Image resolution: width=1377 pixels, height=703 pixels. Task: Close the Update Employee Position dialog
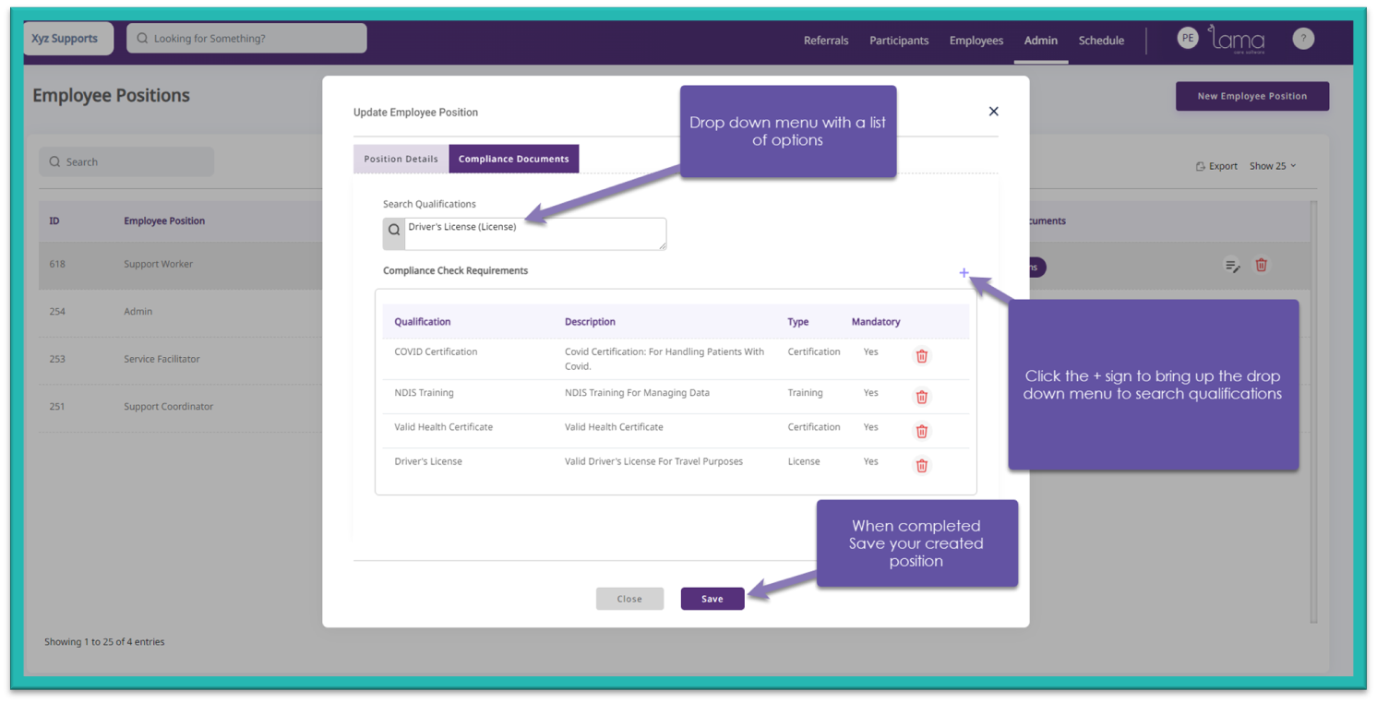point(993,112)
